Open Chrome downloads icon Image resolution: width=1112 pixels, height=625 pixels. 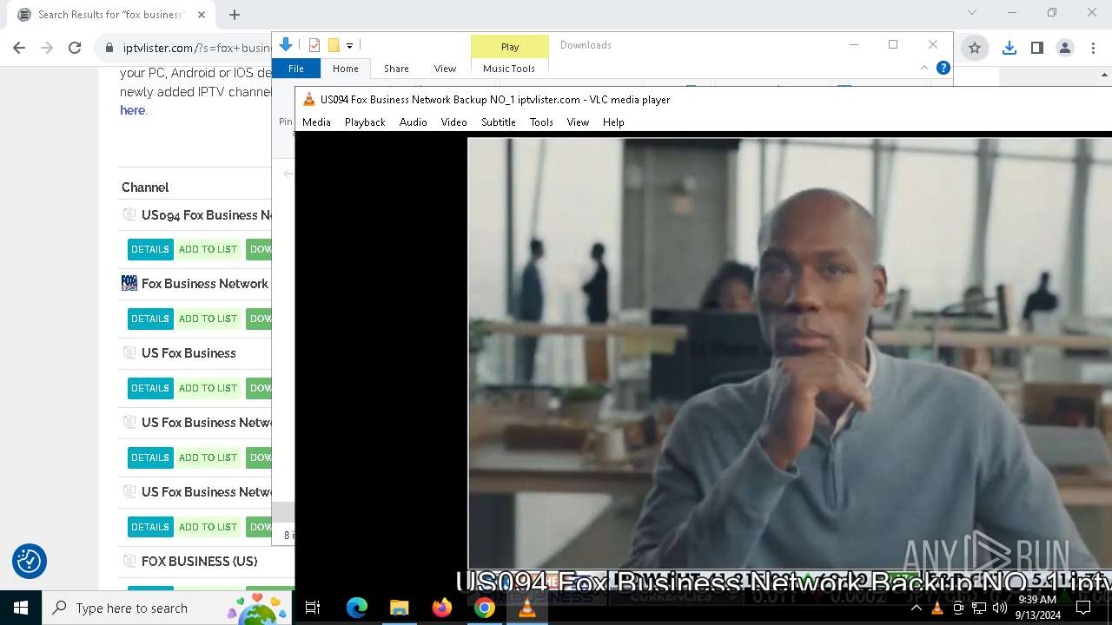1009,49
